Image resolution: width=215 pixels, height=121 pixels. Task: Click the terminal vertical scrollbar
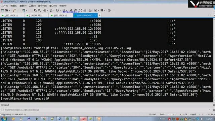click(214, 60)
